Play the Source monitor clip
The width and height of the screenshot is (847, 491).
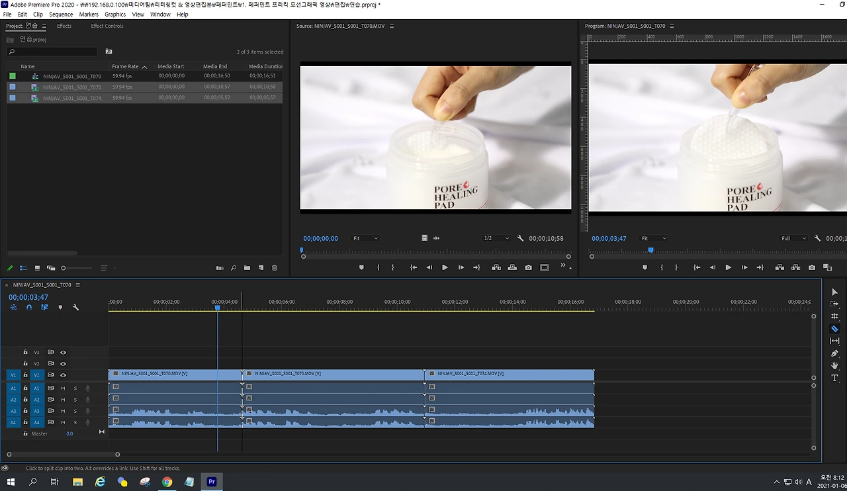(x=445, y=267)
